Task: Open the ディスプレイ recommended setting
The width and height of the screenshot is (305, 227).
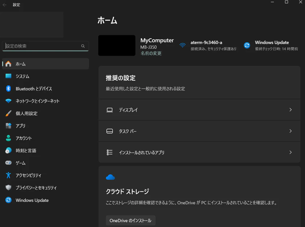Action: pyautogui.click(x=199, y=110)
